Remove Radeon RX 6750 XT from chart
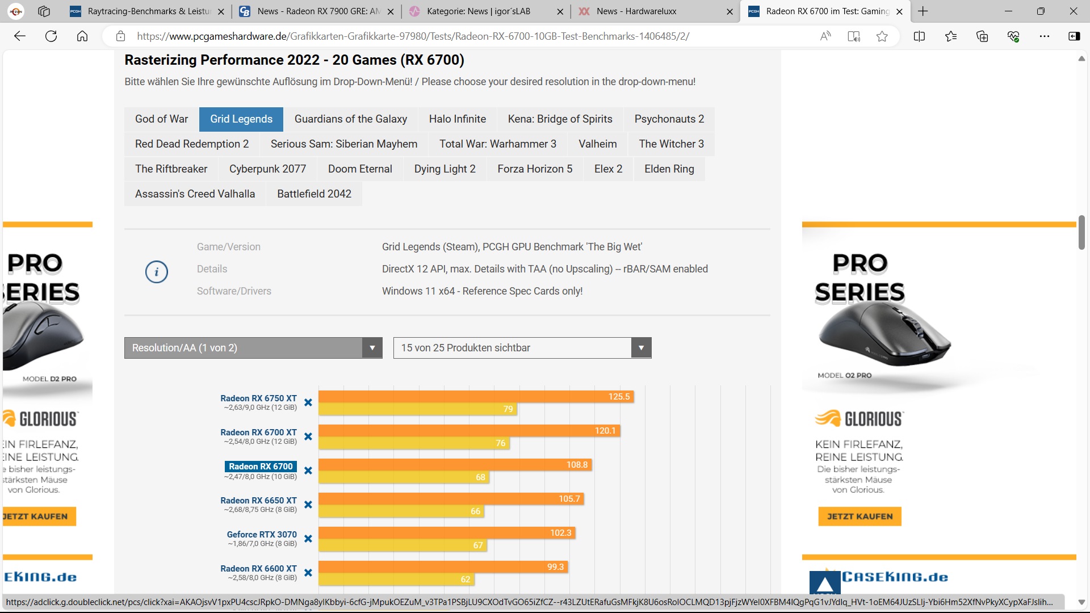Image resolution: width=1090 pixels, height=613 pixels. click(308, 402)
